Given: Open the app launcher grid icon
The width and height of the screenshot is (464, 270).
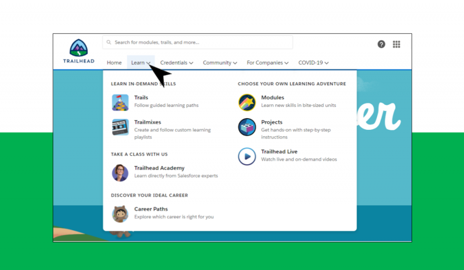Looking at the screenshot, I should [396, 44].
